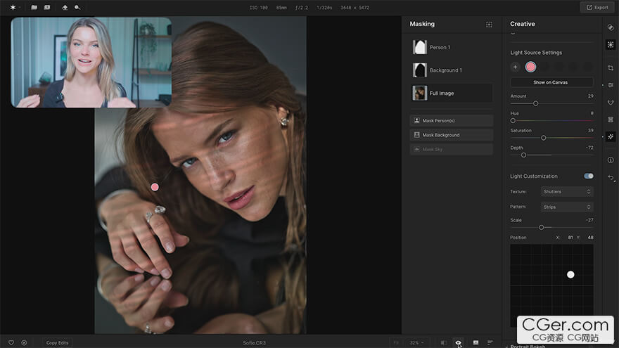
Task: Toggle before/after compare view icon
Action: point(444,343)
